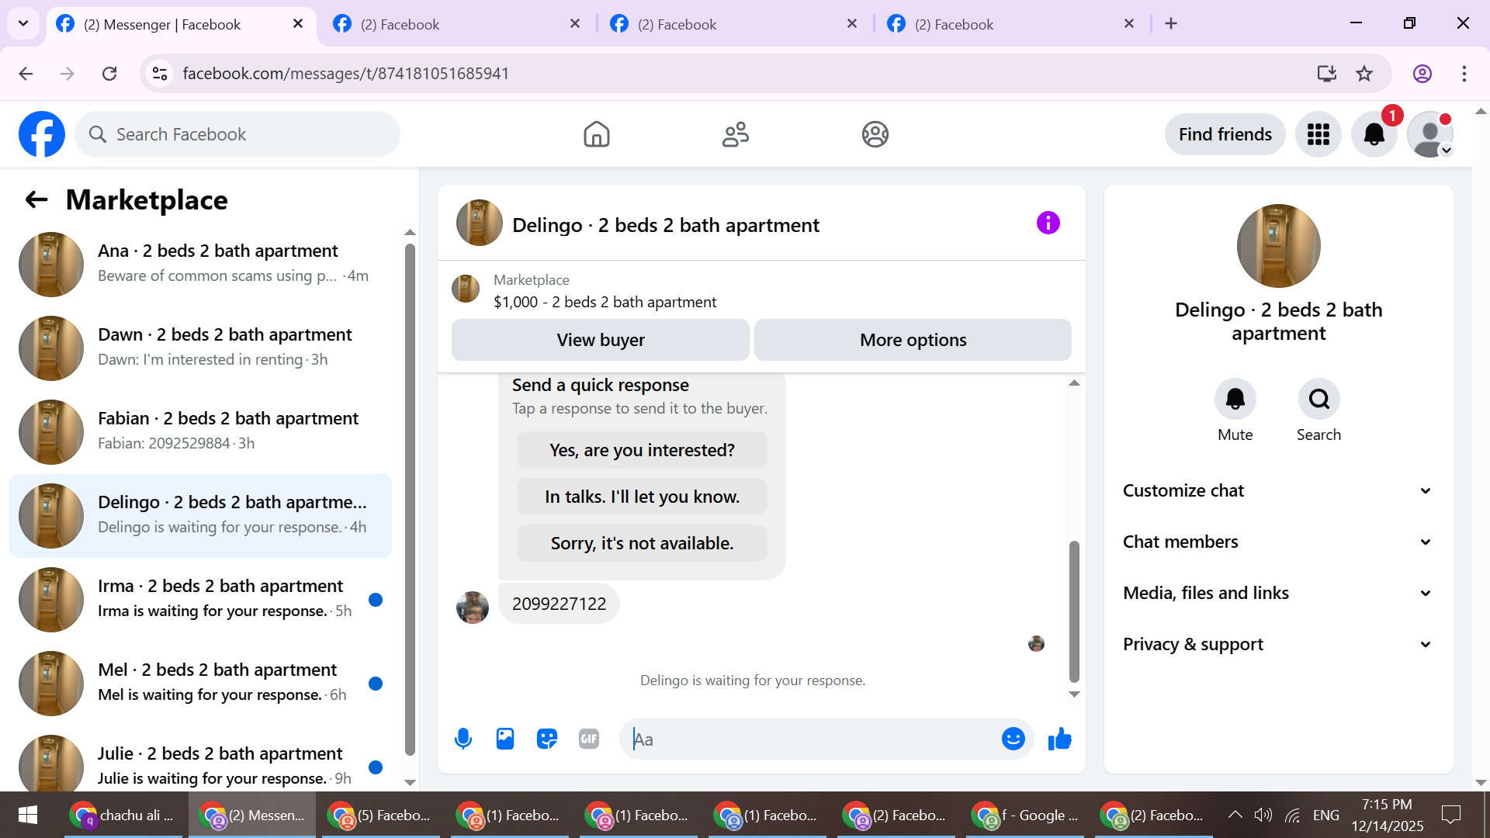Attach a photo using image icon

[505, 739]
